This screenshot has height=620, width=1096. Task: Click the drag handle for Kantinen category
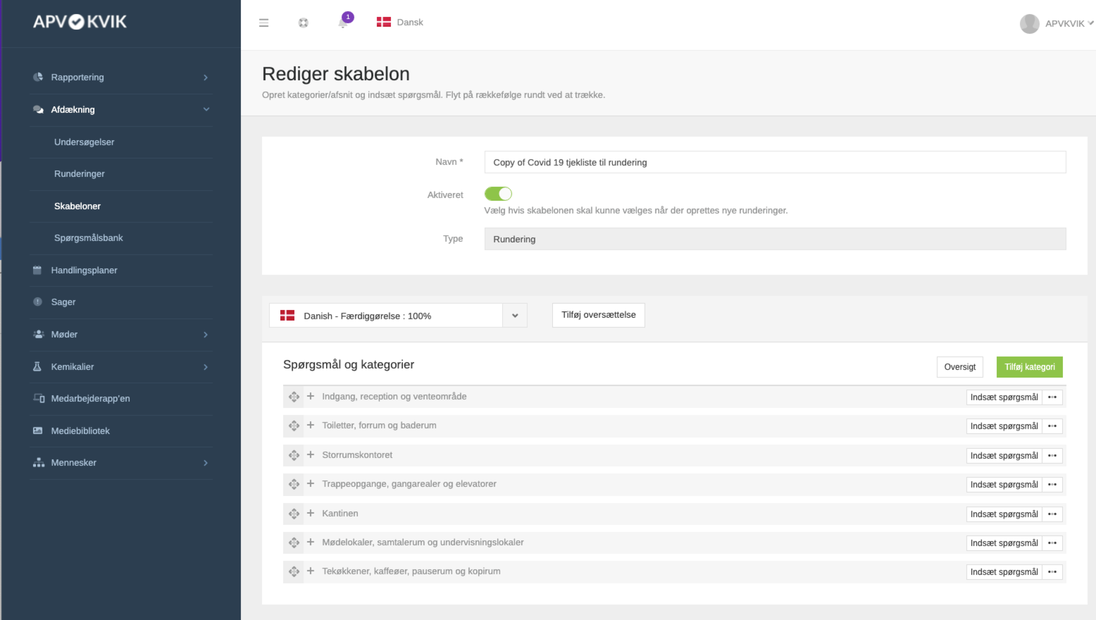[x=294, y=514]
